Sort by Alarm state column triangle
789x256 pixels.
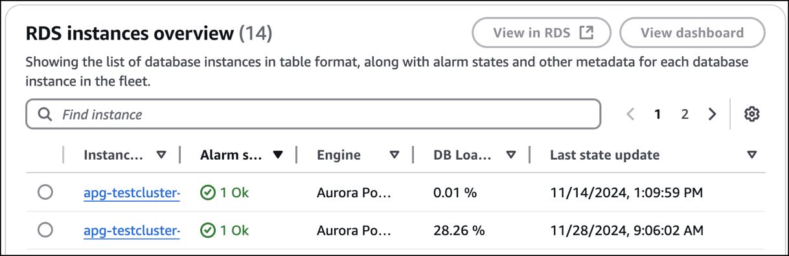(x=278, y=155)
